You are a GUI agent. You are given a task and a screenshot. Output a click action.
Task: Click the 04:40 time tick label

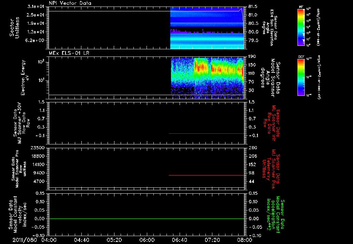point(81,240)
